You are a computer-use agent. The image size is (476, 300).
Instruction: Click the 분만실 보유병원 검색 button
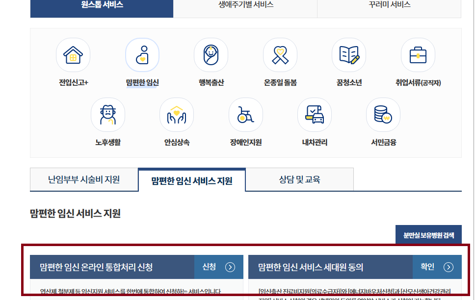428,235
